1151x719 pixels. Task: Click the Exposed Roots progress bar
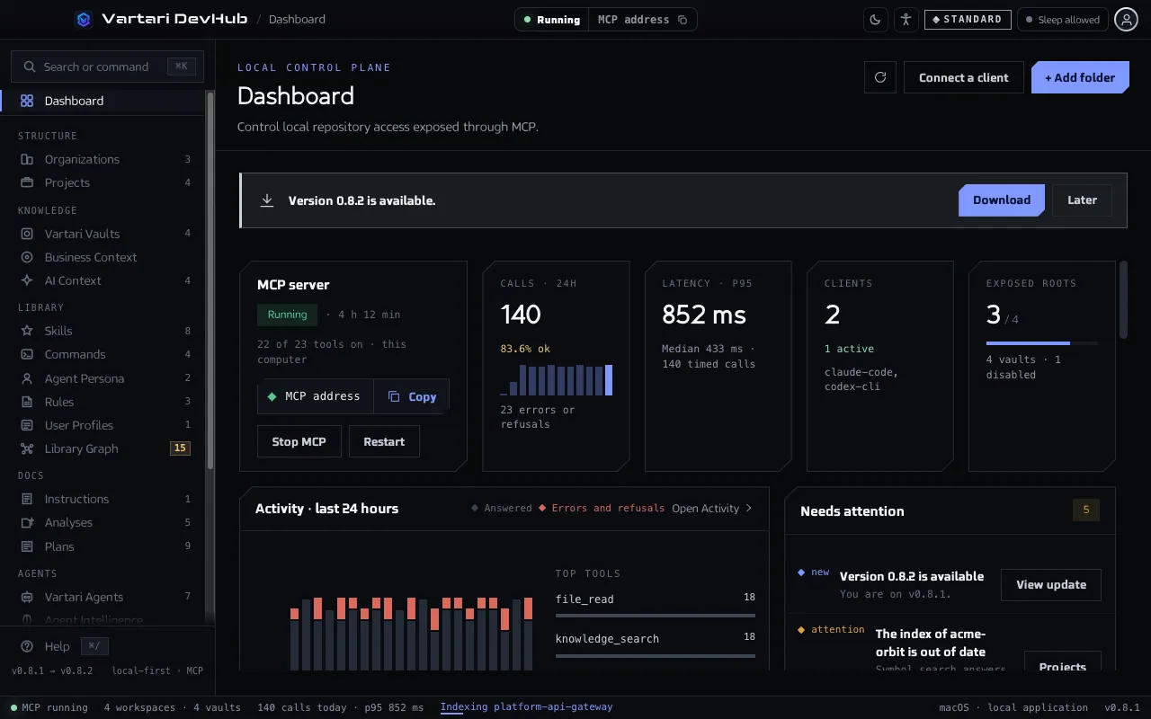tap(1041, 343)
